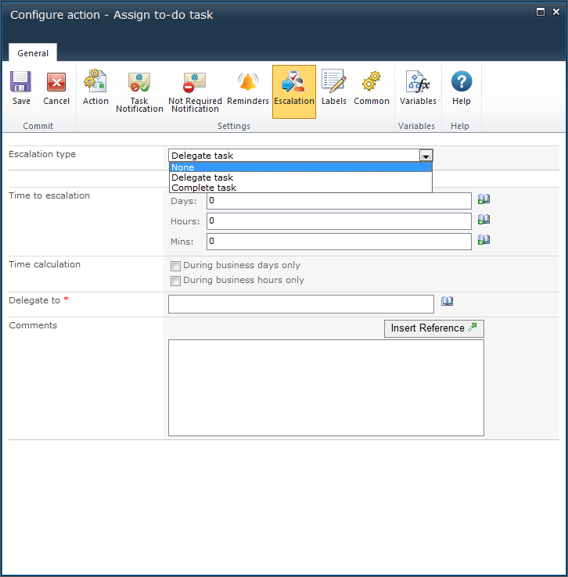
Task: Open the Labels settings
Action: click(x=334, y=88)
